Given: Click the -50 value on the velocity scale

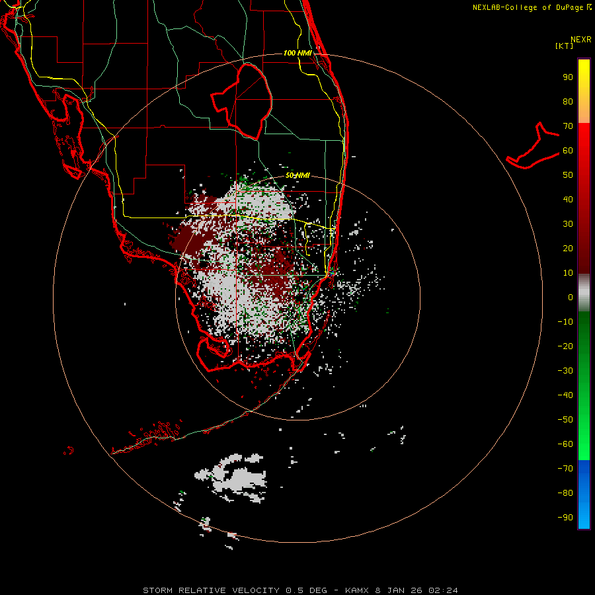Looking at the screenshot, I should (x=565, y=419).
